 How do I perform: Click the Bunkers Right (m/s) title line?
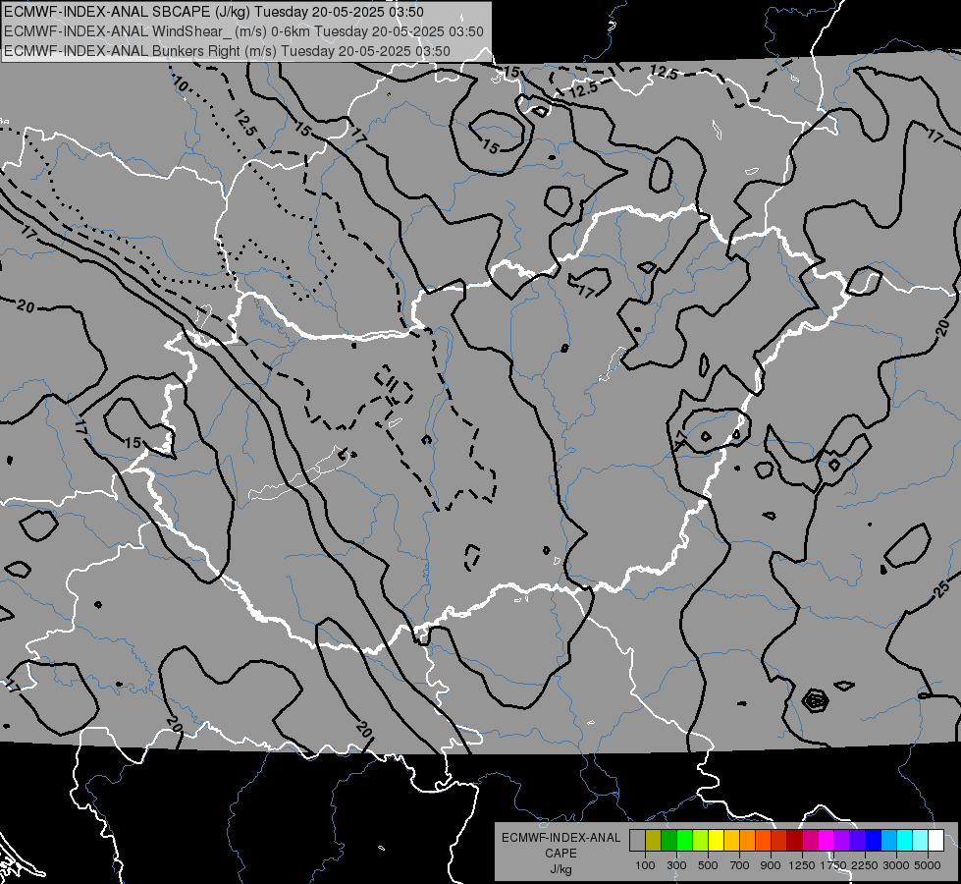click(228, 51)
